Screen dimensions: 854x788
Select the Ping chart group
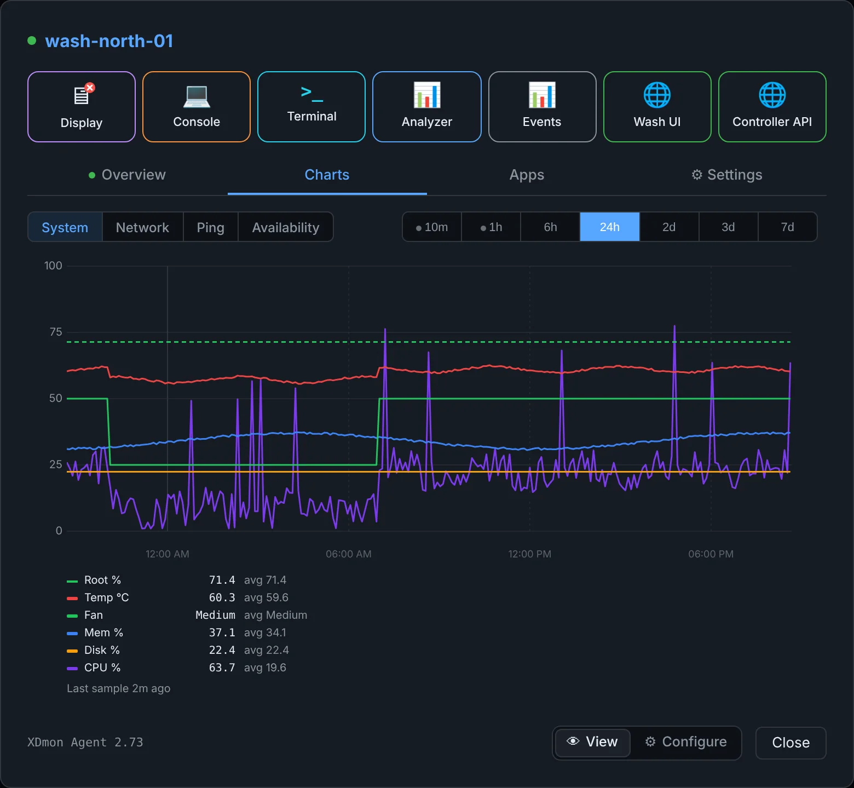point(211,227)
